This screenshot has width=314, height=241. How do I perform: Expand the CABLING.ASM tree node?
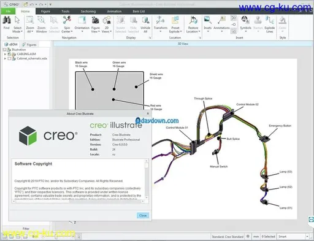5,54
